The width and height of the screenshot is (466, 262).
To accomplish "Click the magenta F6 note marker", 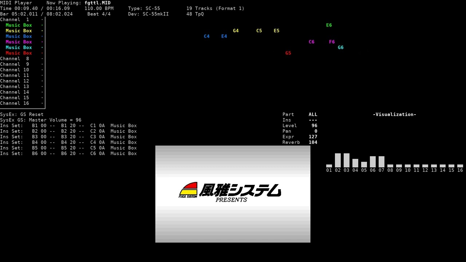I will point(332,42).
